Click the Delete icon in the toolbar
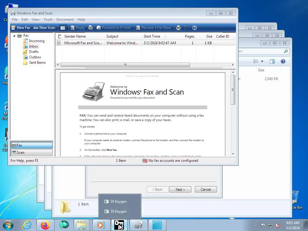Image resolution: width=308 pixels, height=231 pixels. (186, 28)
